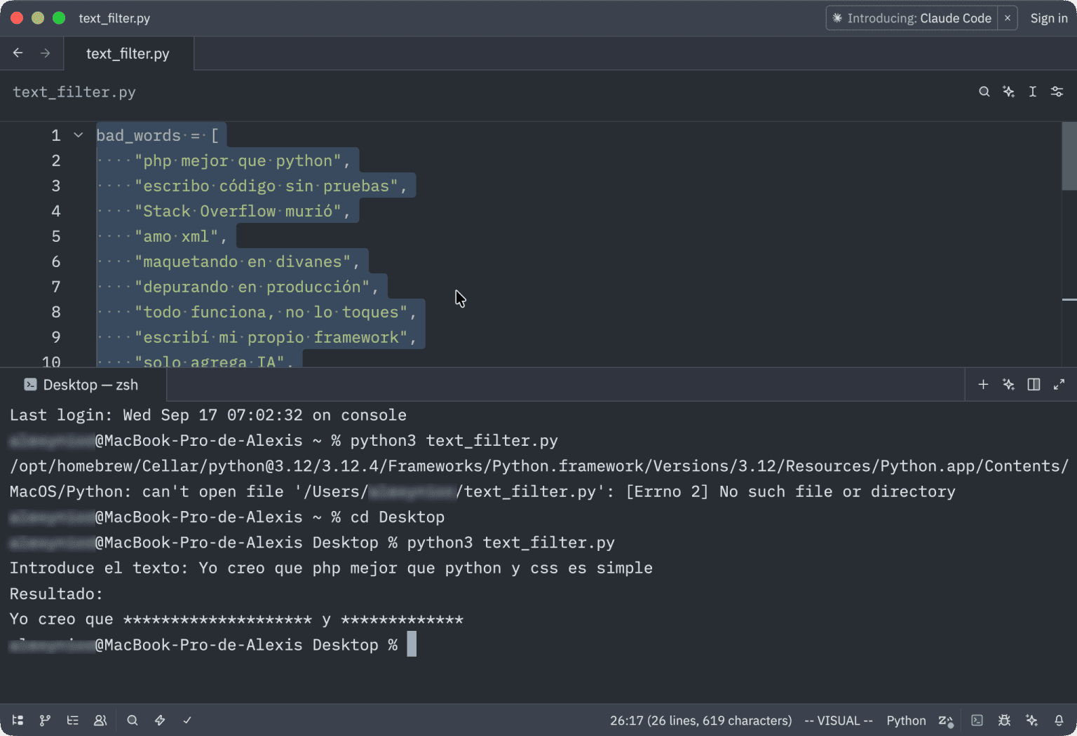Click the Sign in link
The width and height of the screenshot is (1077, 736).
click(x=1049, y=18)
